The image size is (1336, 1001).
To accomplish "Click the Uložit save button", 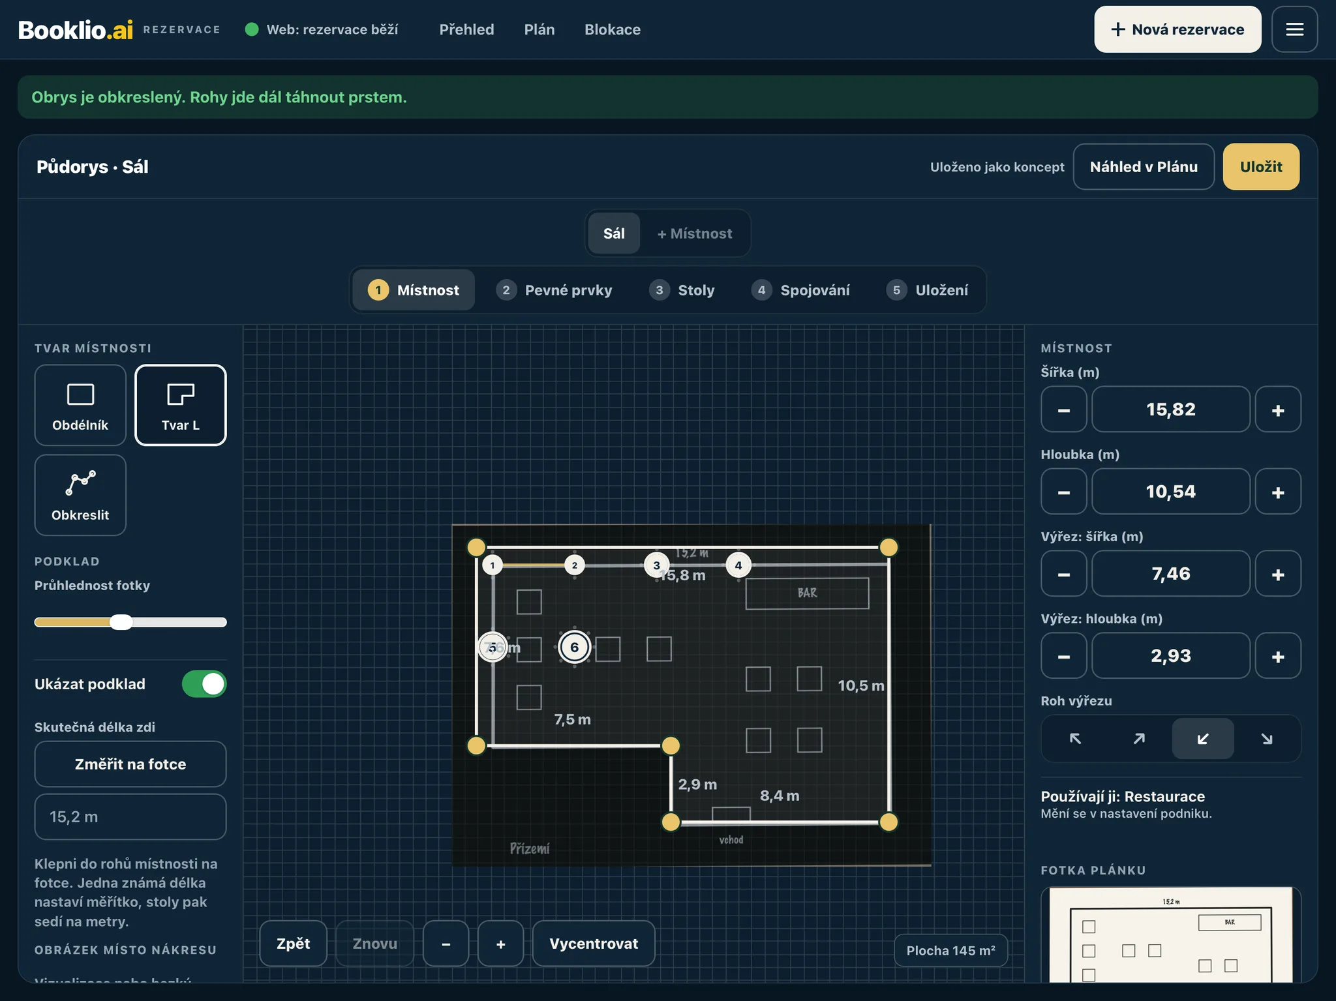I will [1261, 167].
